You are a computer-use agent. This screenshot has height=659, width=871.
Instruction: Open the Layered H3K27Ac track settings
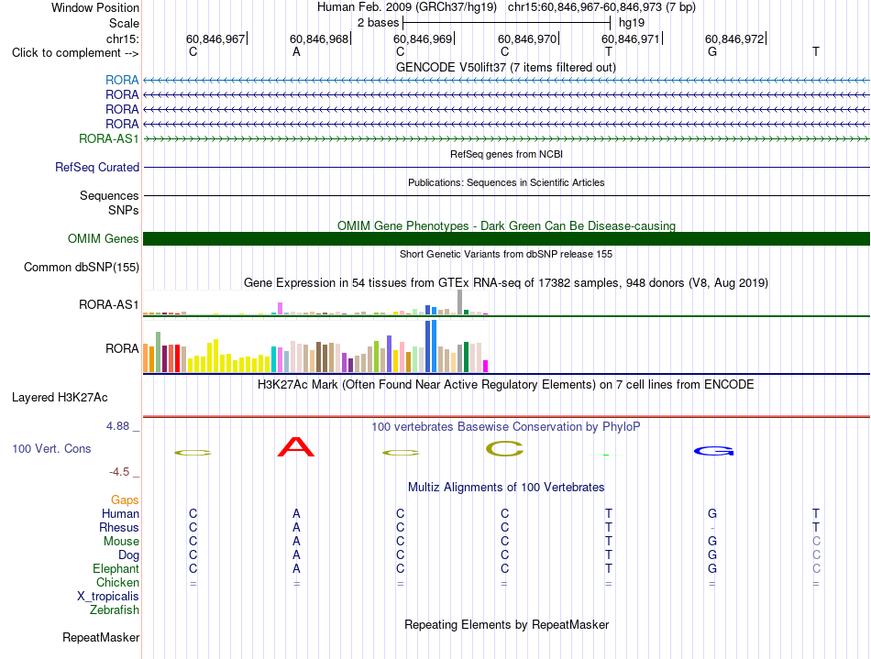60,398
